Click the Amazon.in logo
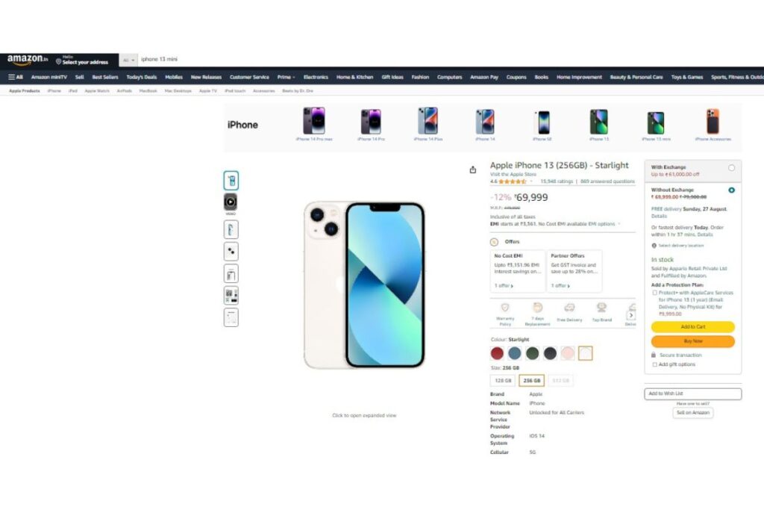The width and height of the screenshot is (764, 510). click(x=28, y=60)
